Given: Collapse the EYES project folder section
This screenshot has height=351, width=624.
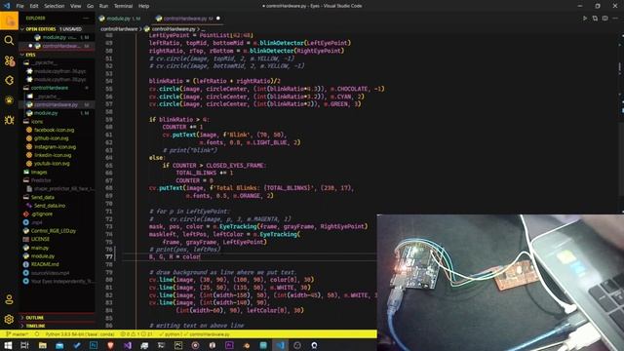Looking at the screenshot, I should click(x=57, y=55).
